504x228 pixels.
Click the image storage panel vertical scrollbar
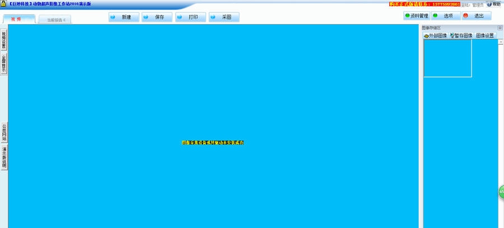[501, 134]
